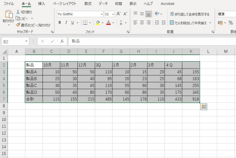Switch to the 校閲 tab
The width and height of the screenshot is (236, 158).
(118, 4)
